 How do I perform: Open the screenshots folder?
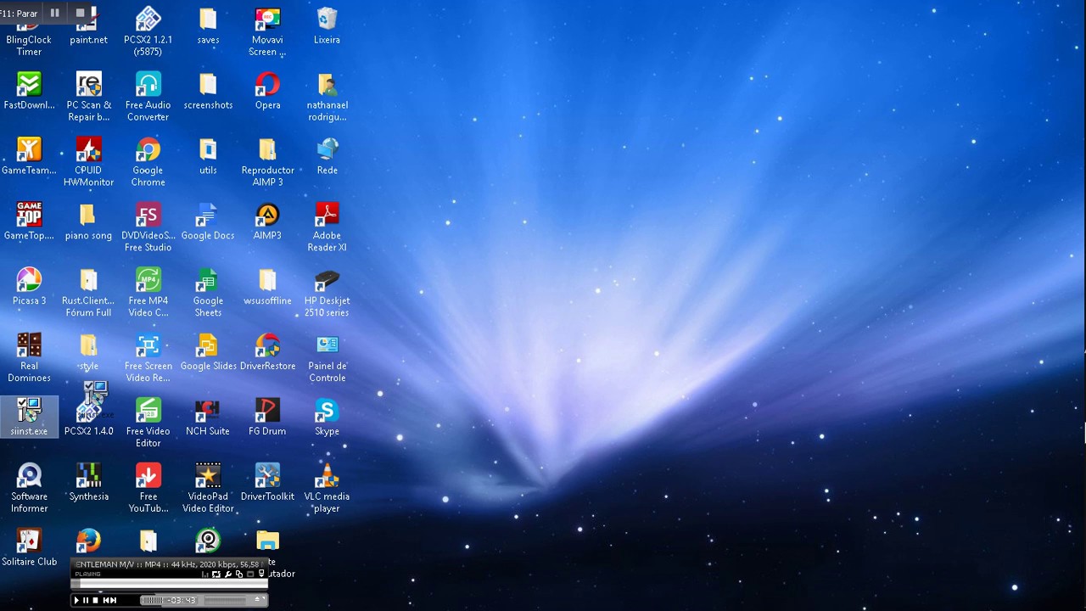point(208,91)
